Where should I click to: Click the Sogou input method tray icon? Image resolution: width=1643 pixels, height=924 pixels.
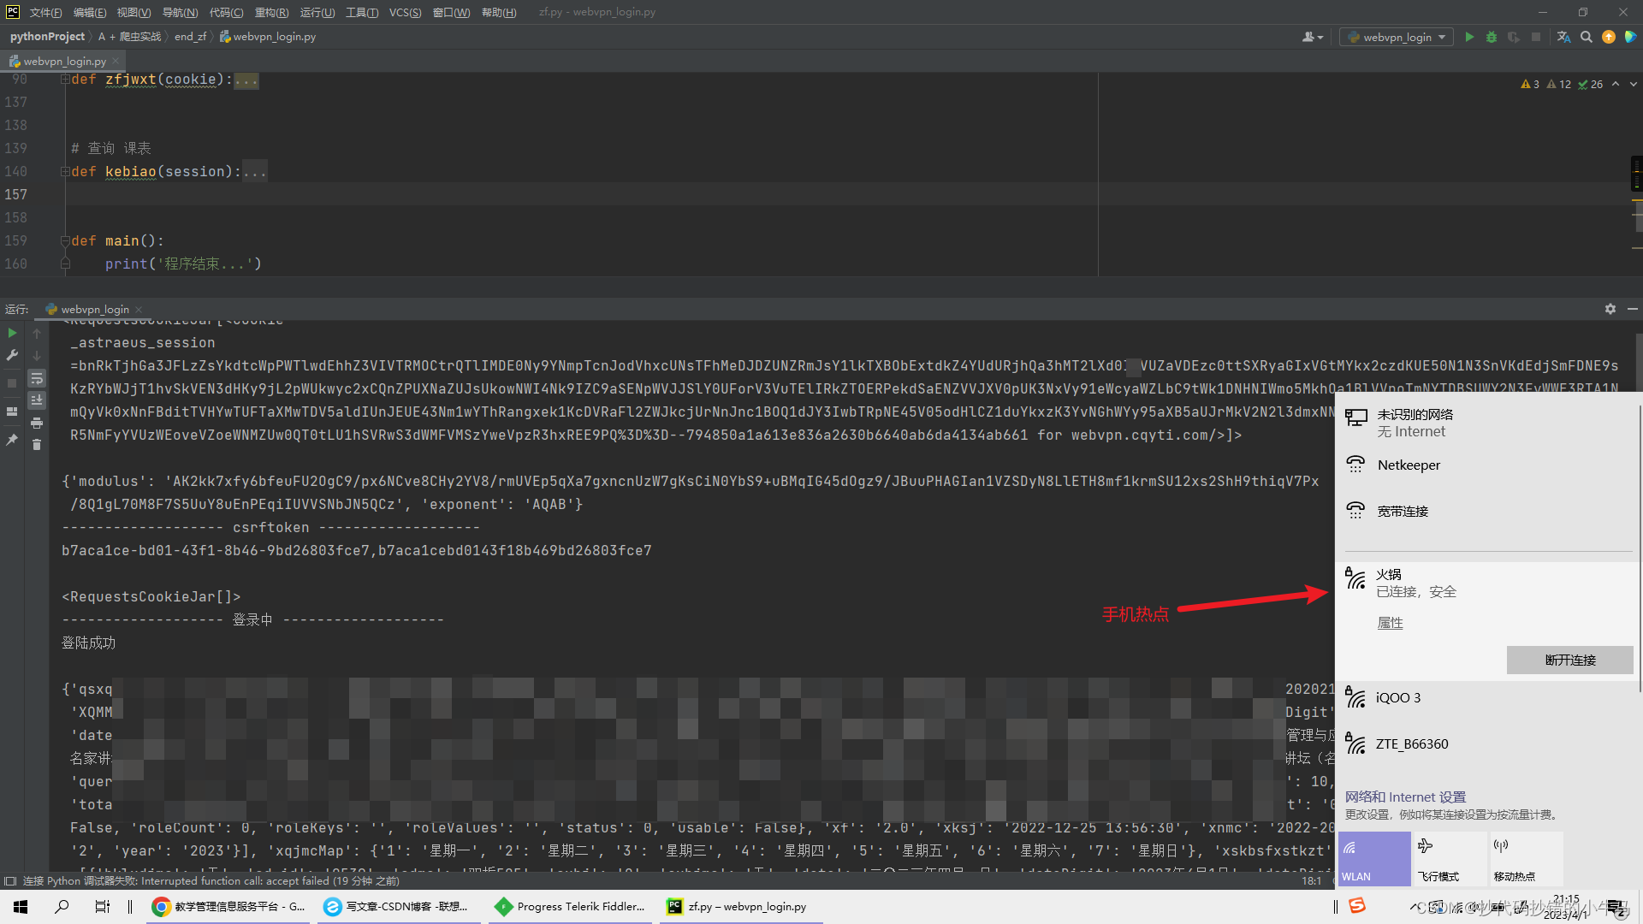[x=1357, y=906]
